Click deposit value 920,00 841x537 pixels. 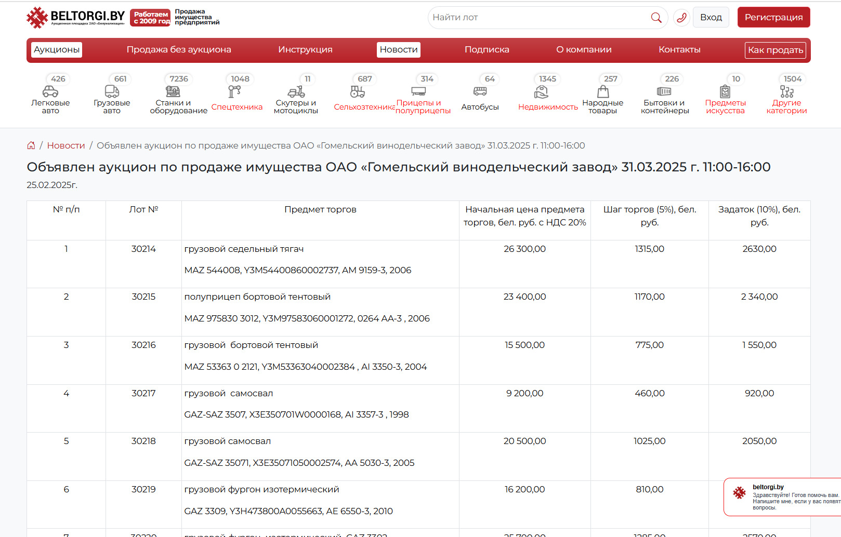coord(759,394)
